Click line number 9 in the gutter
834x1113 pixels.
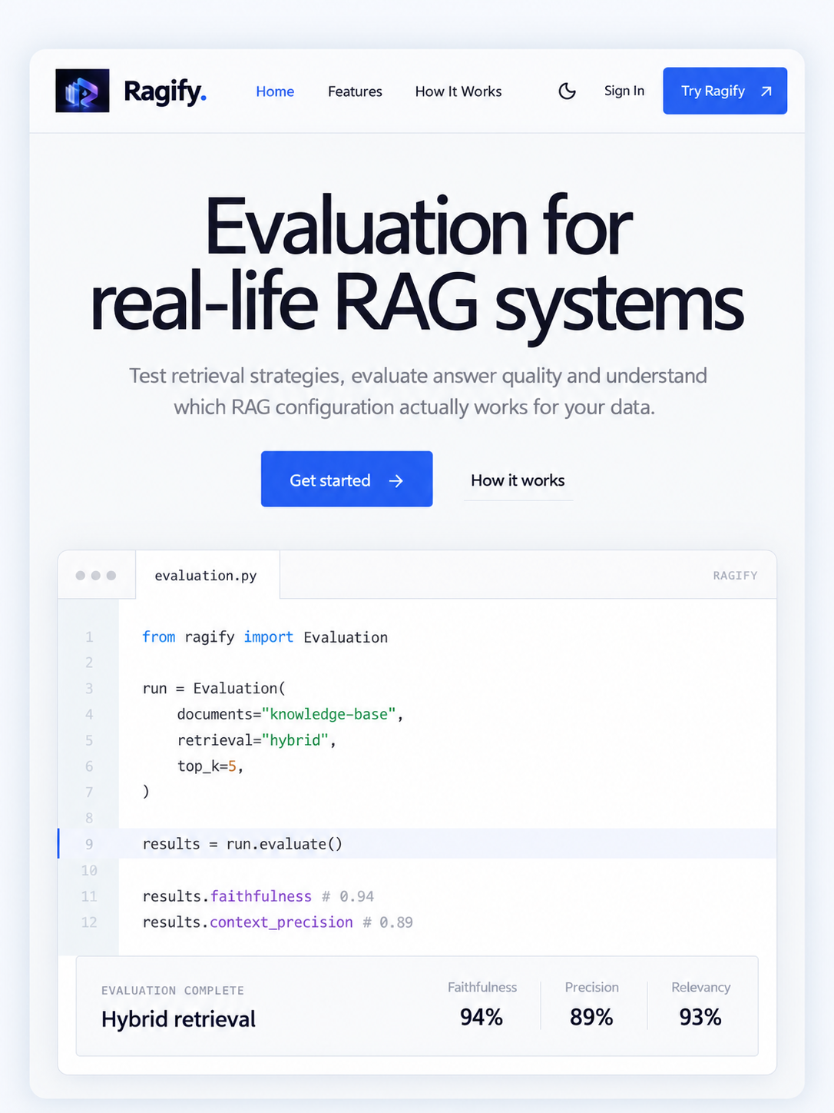tap(89, 844)
